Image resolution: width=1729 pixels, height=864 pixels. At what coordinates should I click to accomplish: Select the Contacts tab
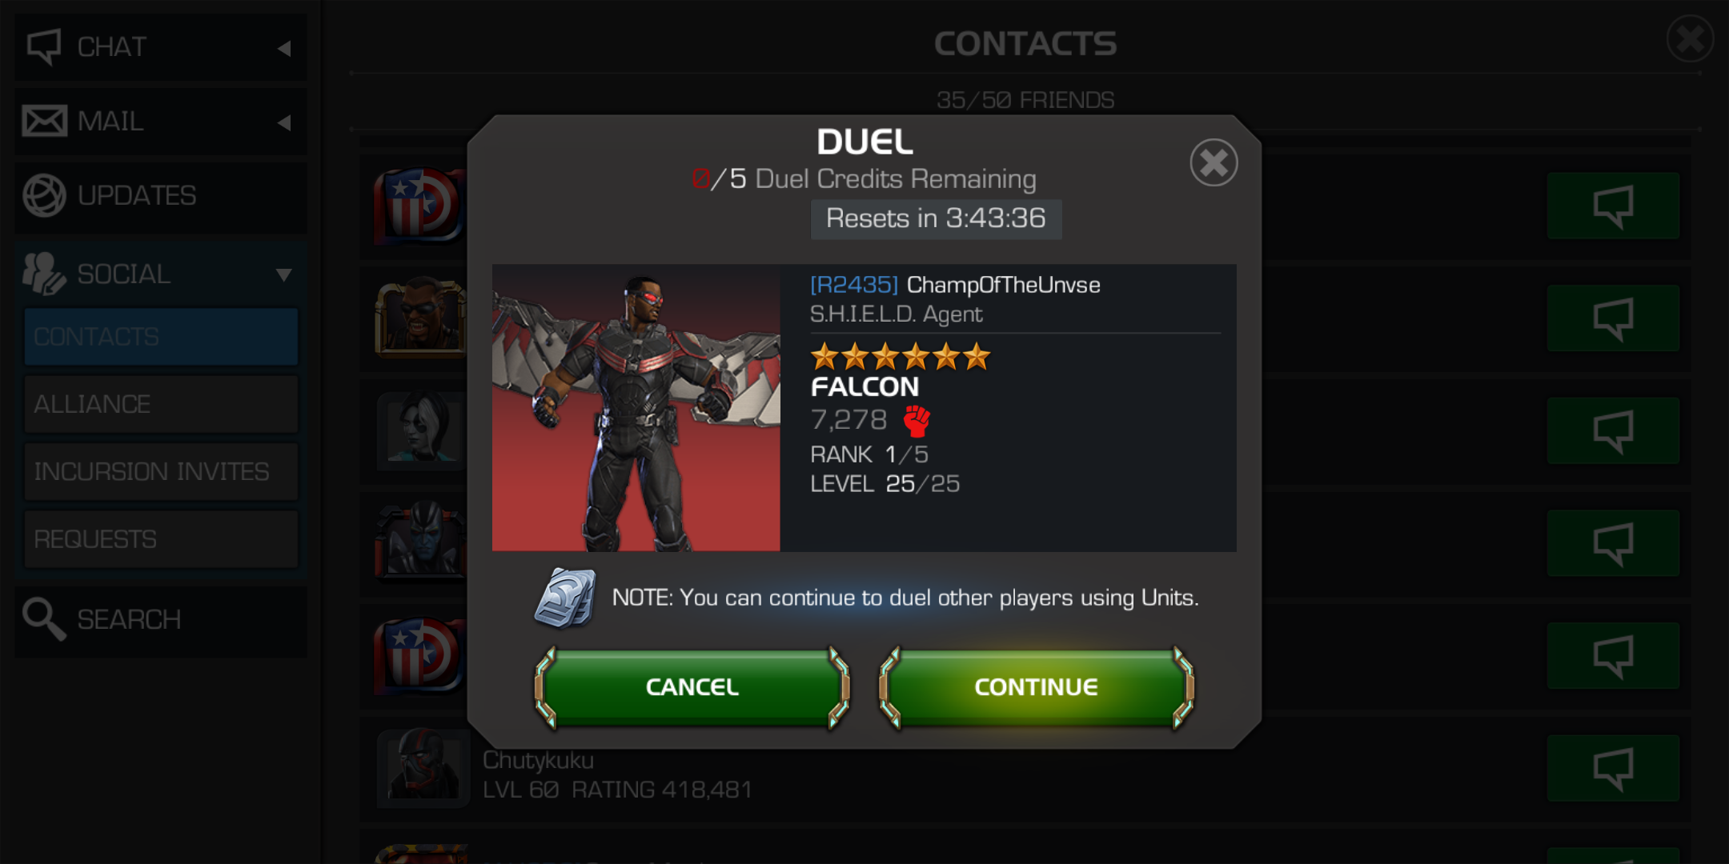pyautogui.click(x=161, y=337)
